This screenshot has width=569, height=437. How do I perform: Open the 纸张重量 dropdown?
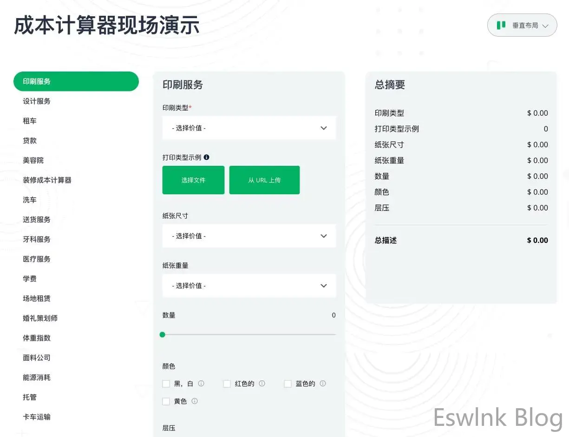point(249,286)
